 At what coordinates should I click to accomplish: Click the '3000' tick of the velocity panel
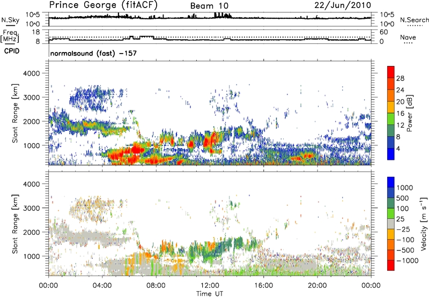click(32, 208)
